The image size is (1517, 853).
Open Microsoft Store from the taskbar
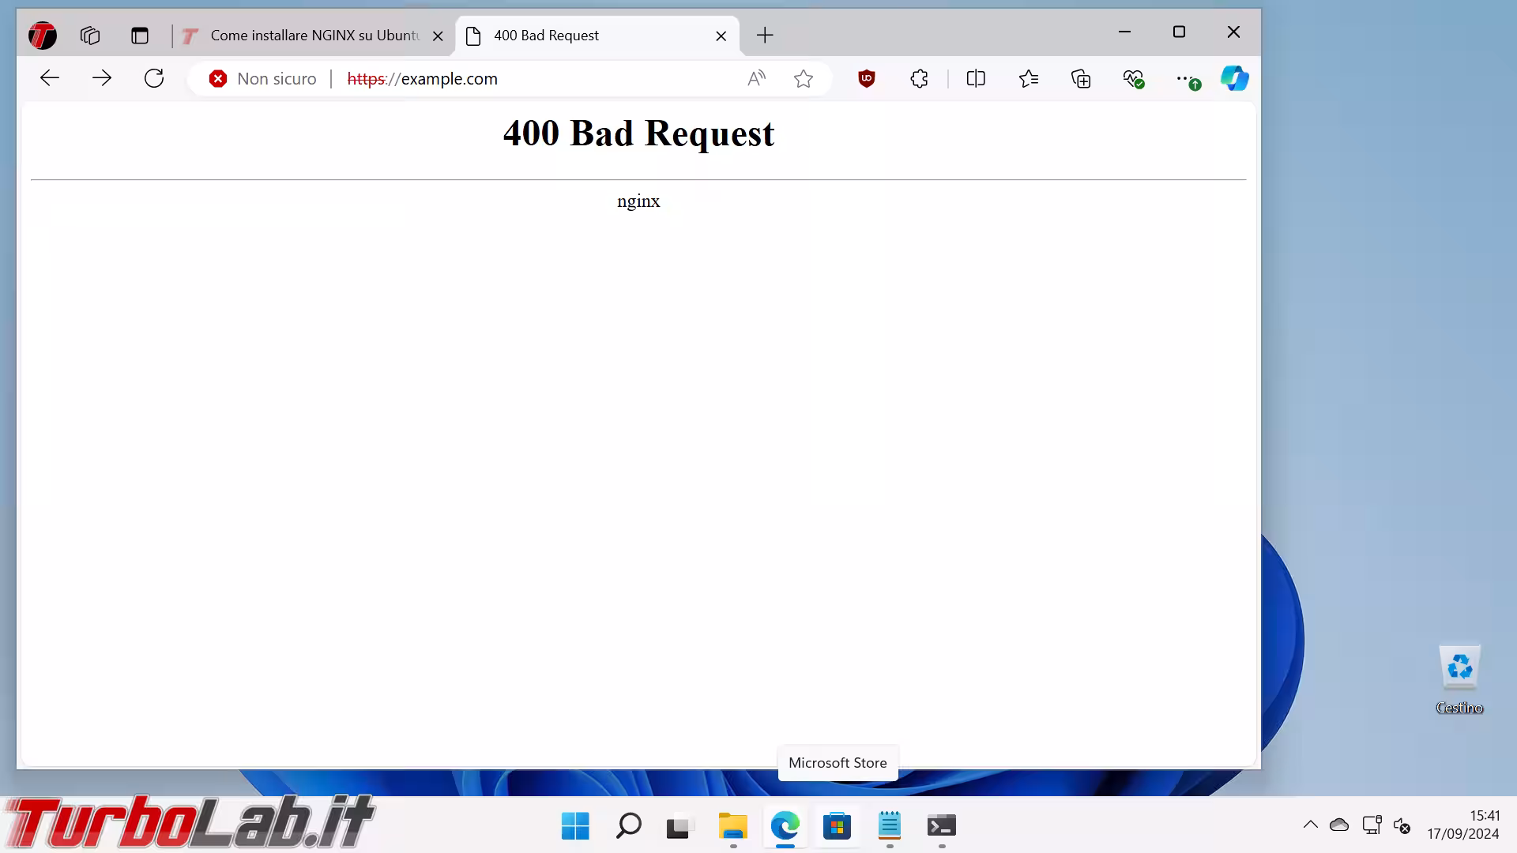pyautogui.click(x=837, y=826)
